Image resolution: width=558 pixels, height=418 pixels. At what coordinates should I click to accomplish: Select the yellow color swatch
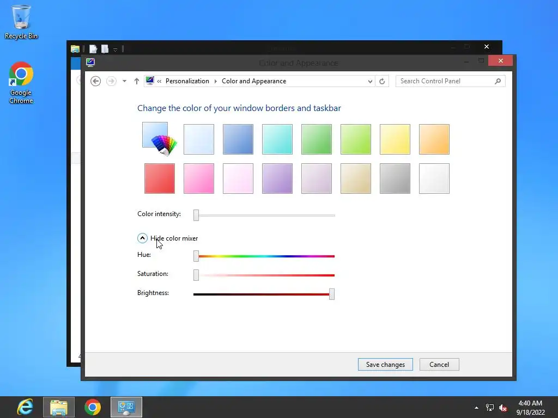(x=395, y=139)
